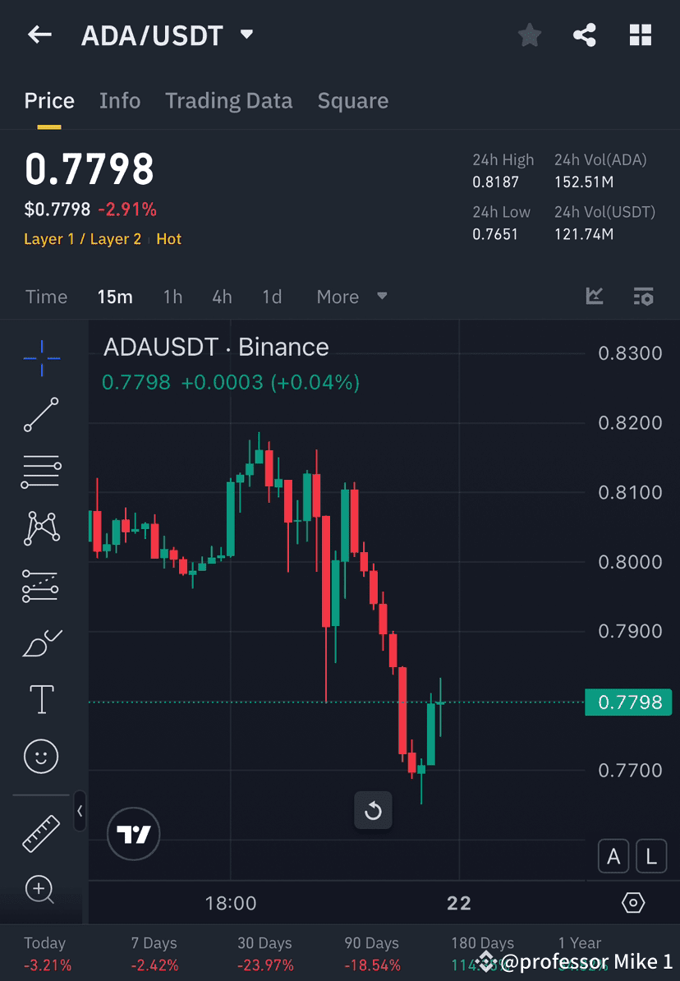Toggle auto-scale with the A button

point(613,855)
